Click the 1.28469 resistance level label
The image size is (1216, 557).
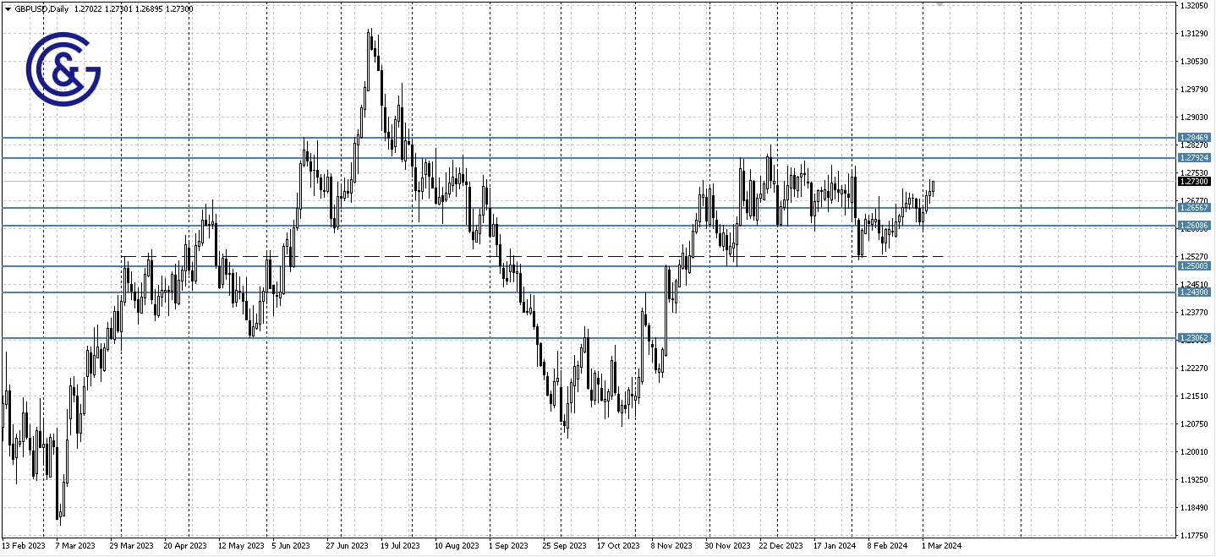coord(1194,136)
